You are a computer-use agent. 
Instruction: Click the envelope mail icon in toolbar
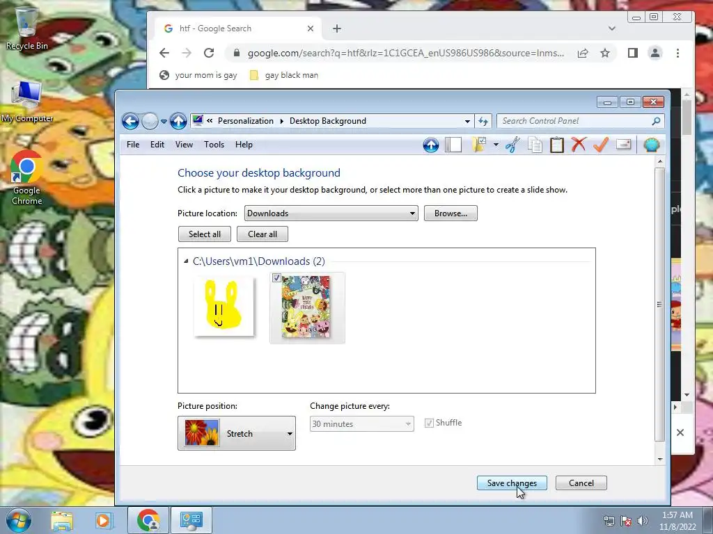623,145
